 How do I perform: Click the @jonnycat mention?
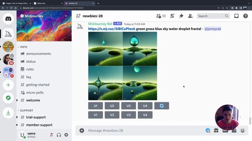(x=213, y=29)
